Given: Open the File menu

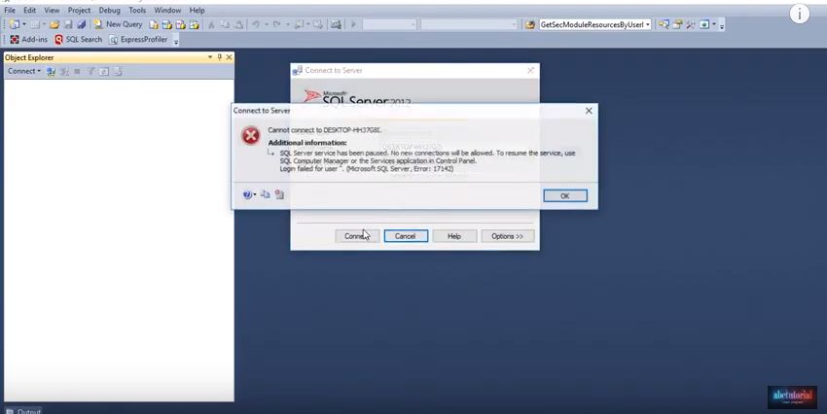Looking at the screenshot, I should coord(10,10).
